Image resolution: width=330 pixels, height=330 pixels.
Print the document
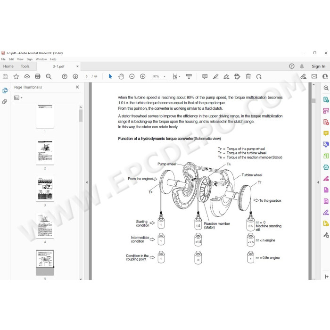pos(38,76)
